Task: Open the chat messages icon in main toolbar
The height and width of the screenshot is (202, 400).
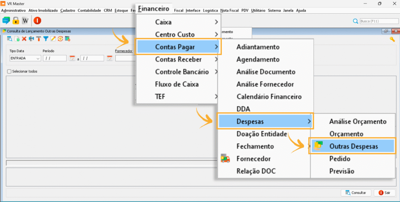Action: point(6,21)
